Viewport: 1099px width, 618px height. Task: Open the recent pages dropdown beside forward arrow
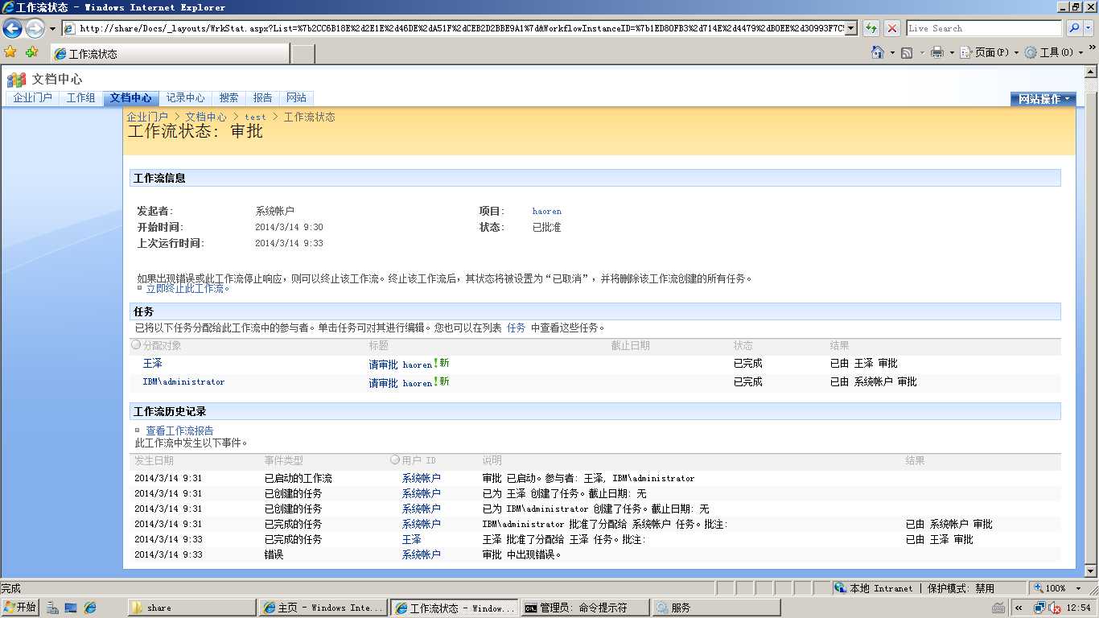tap(52, 28)
